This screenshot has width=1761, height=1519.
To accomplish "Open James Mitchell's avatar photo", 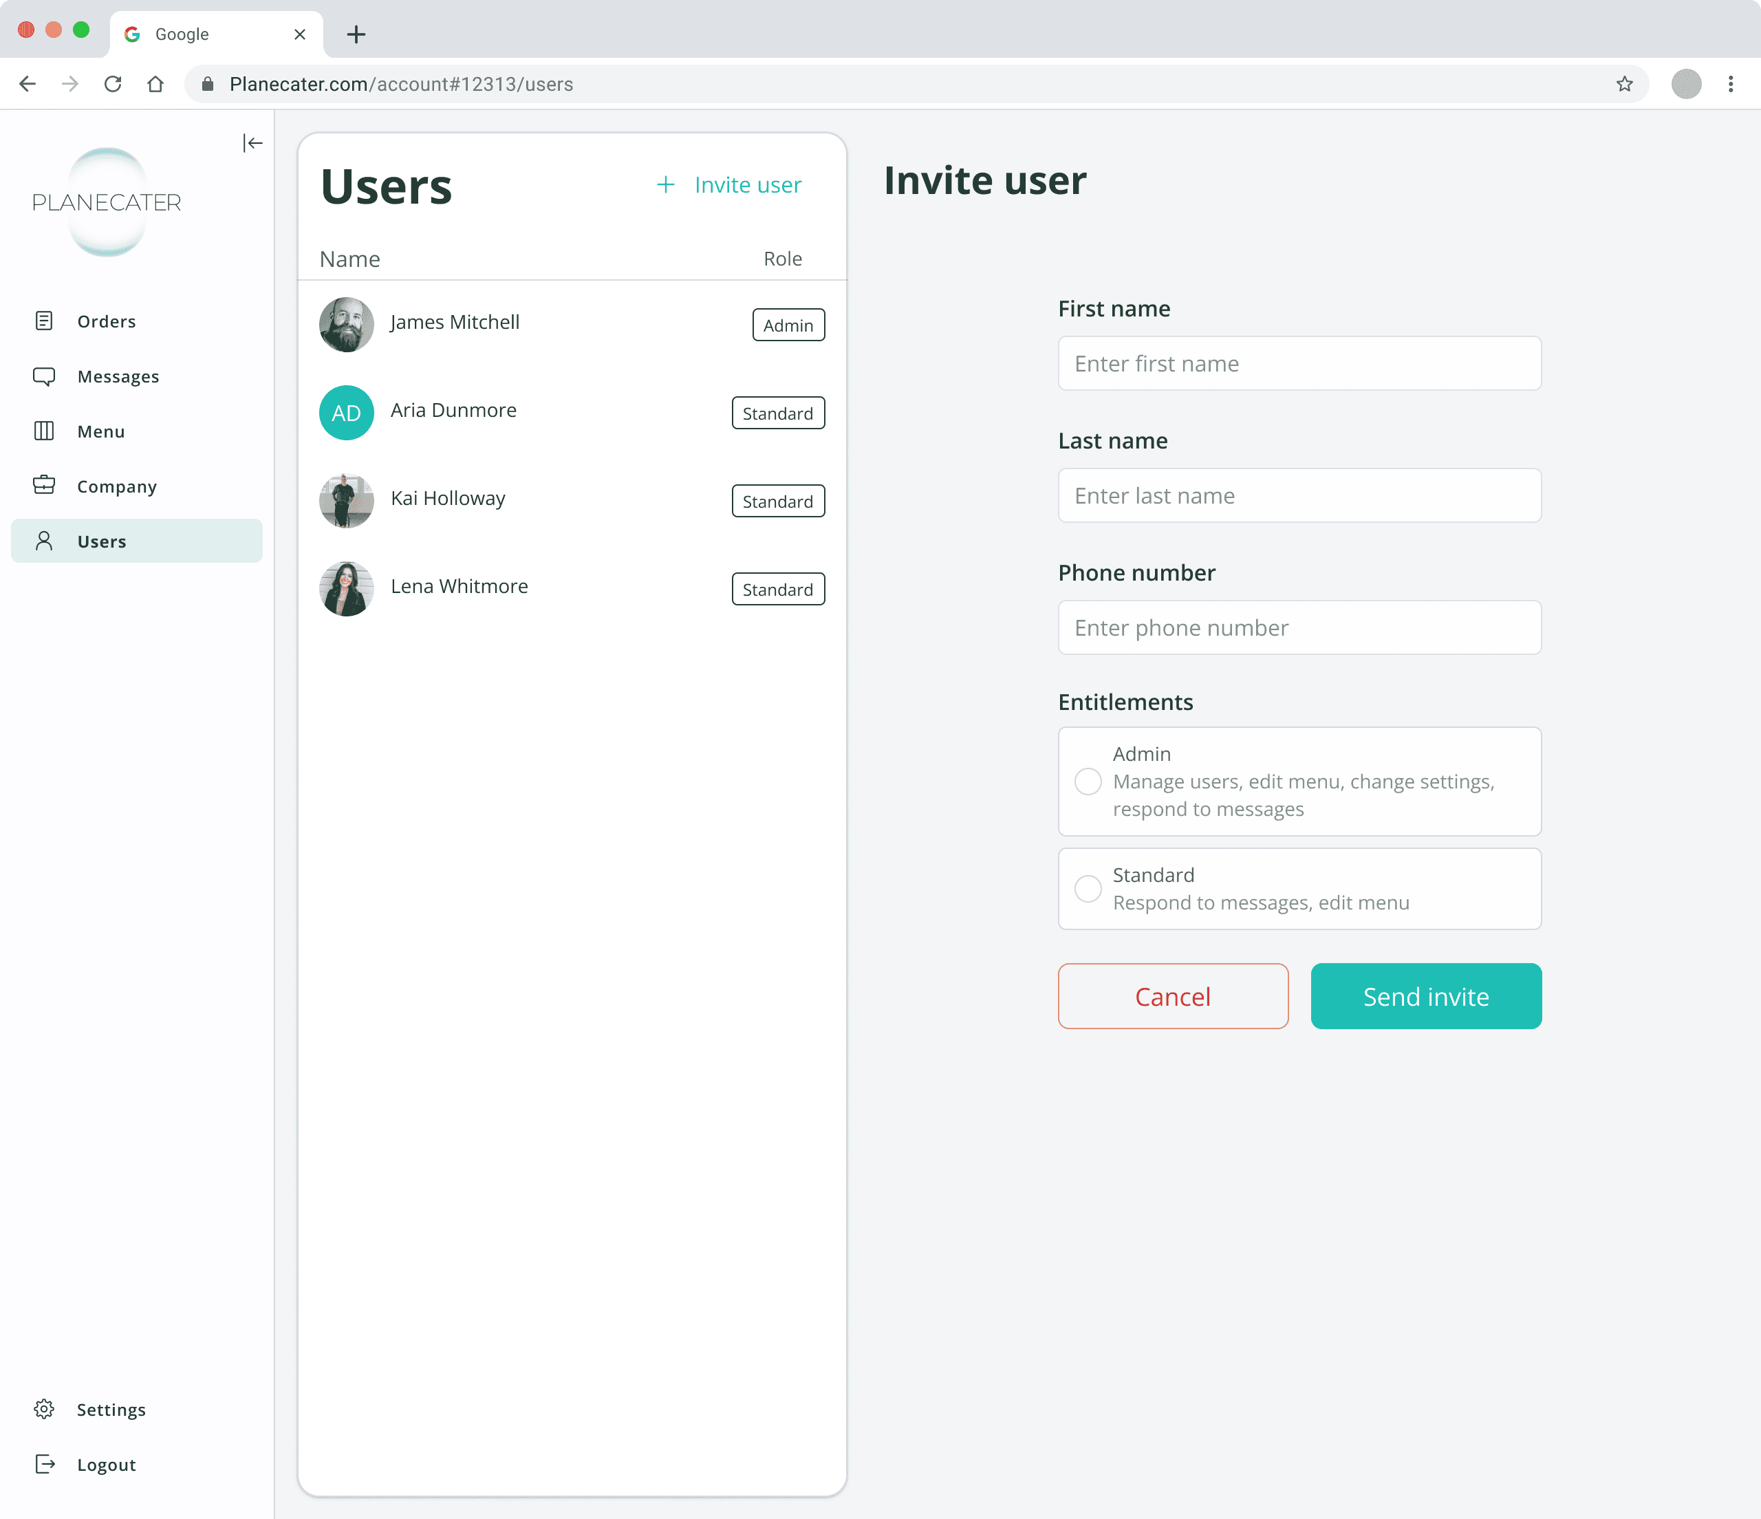I will [x=347, y=324].
